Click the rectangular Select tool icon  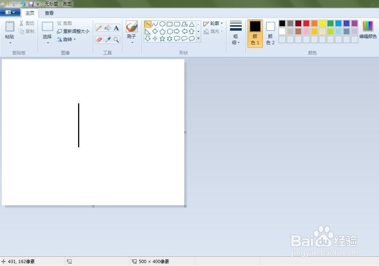tap(47, 27)
